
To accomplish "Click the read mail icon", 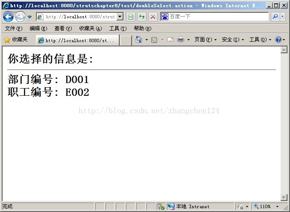I will coord(170,40).
